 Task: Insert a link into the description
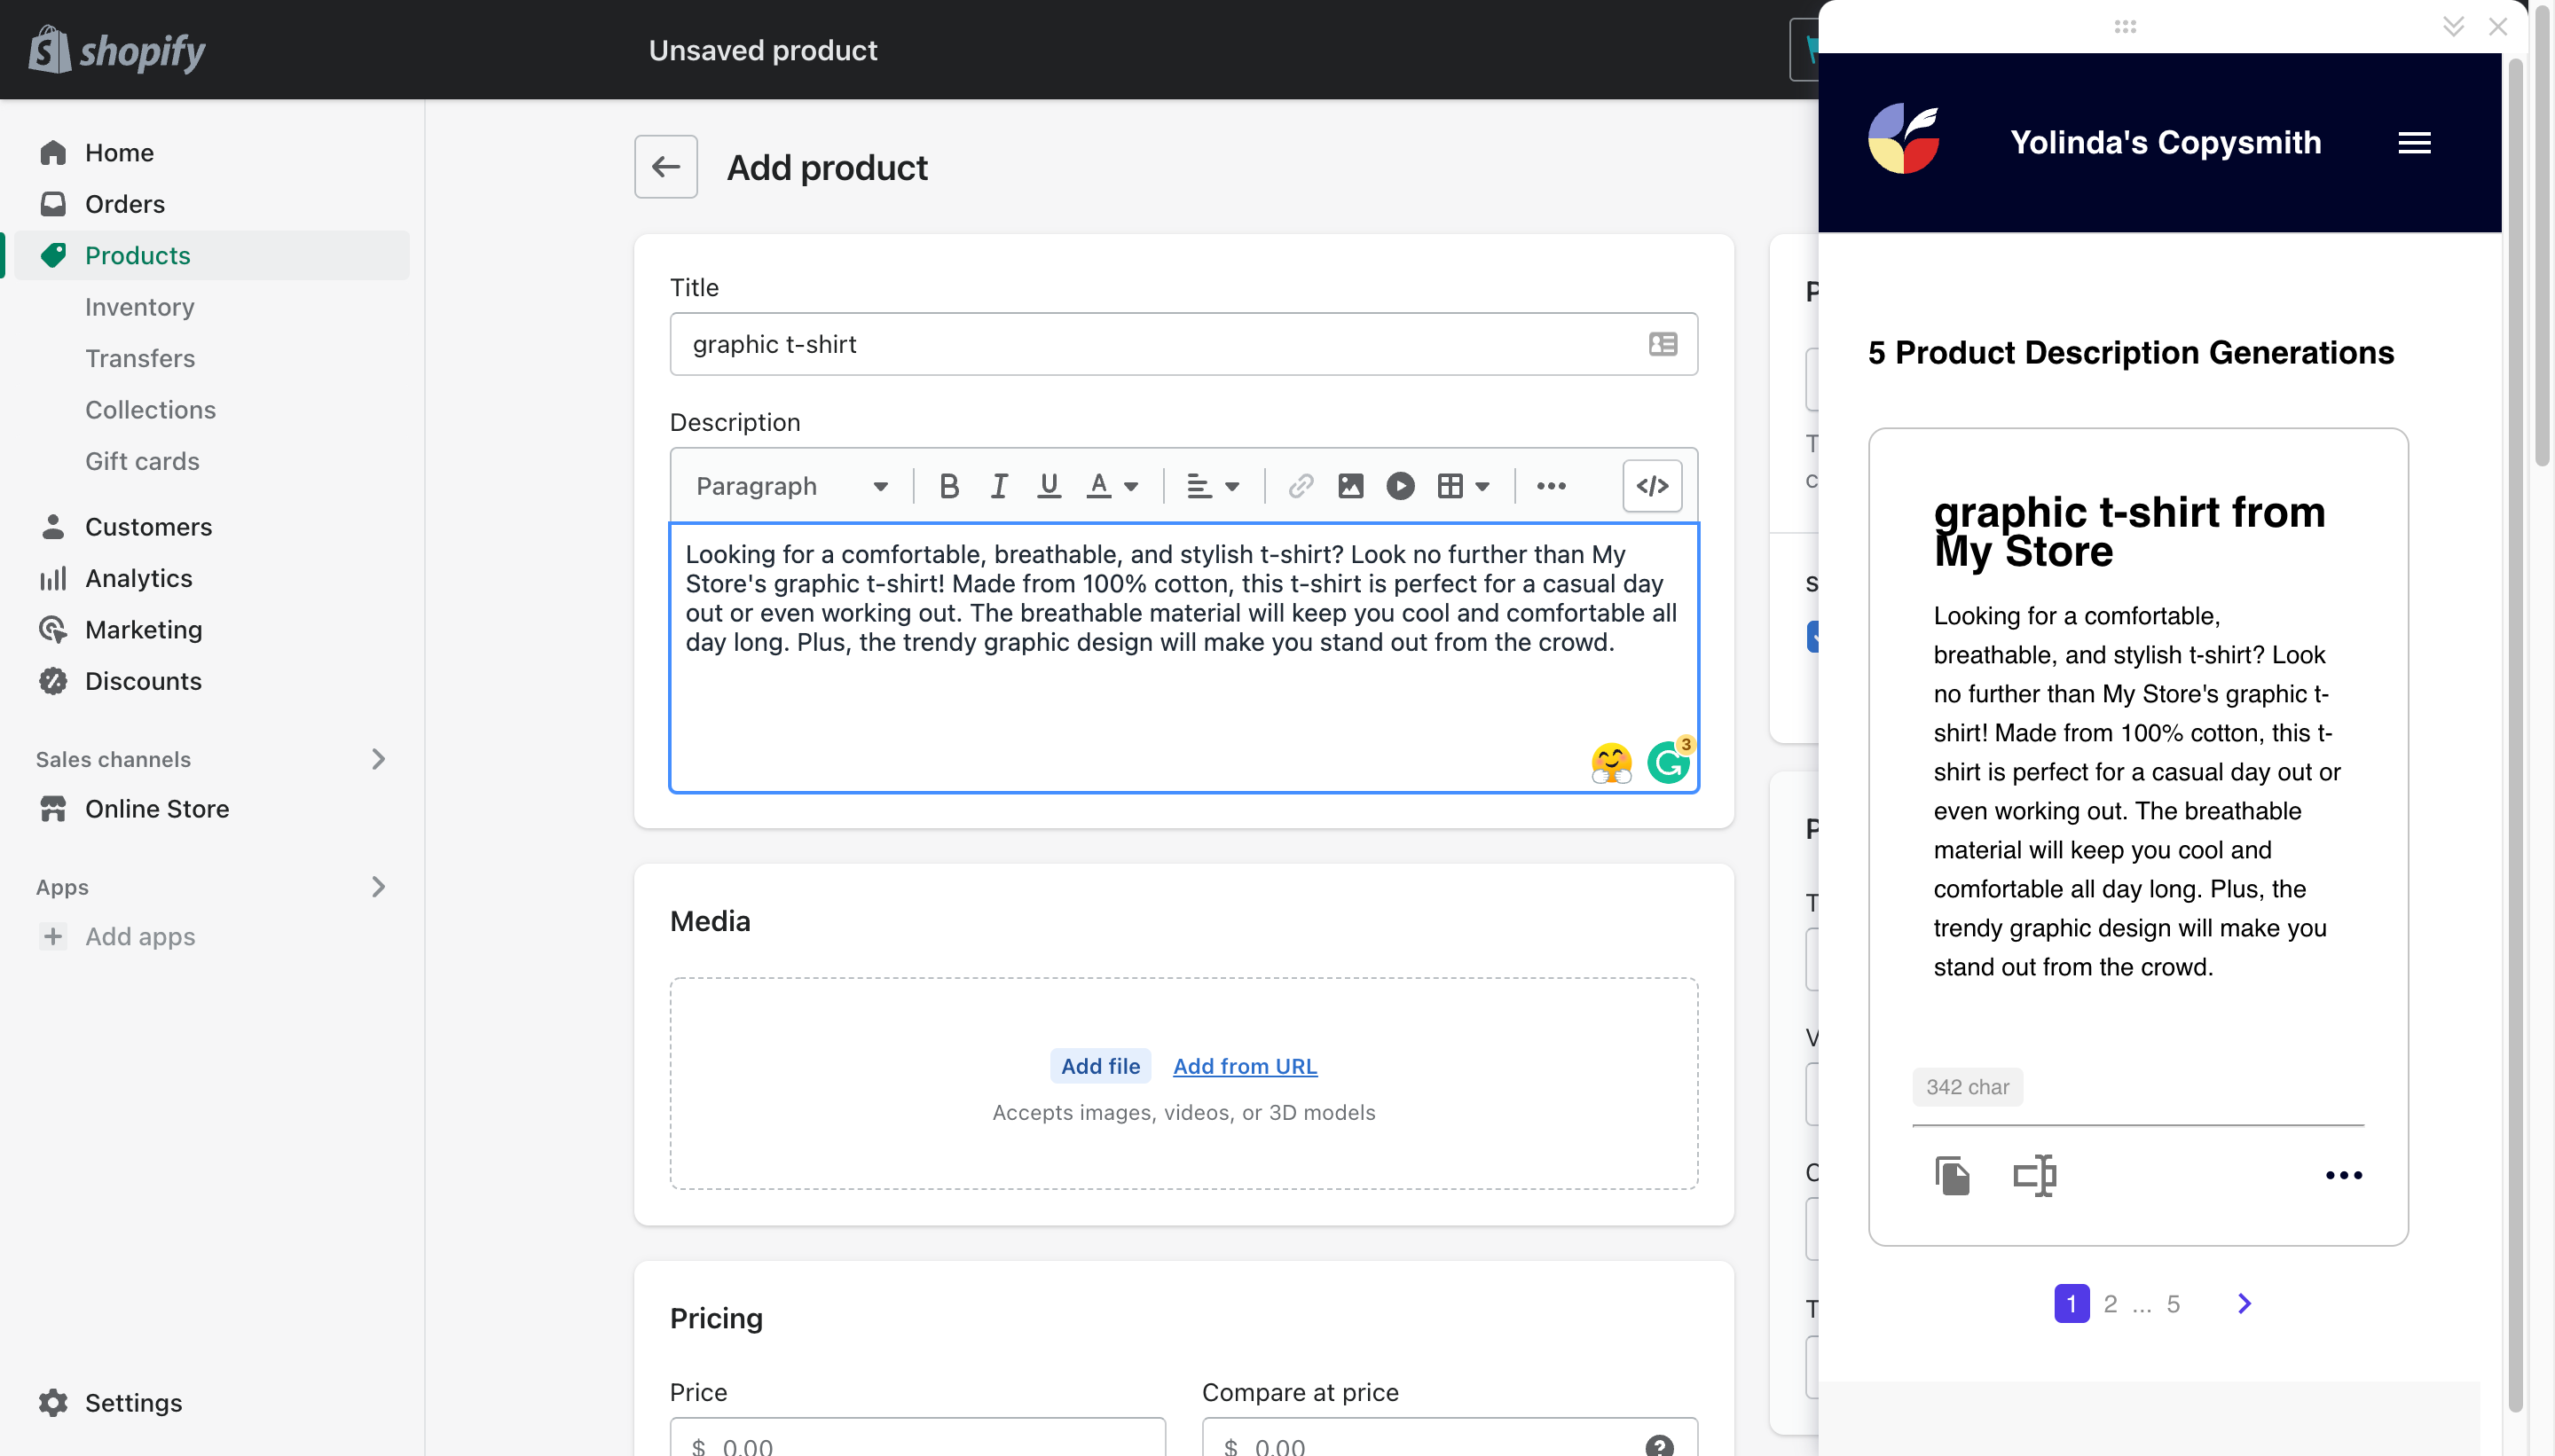pyautogui.click(x=1301, y=486)
